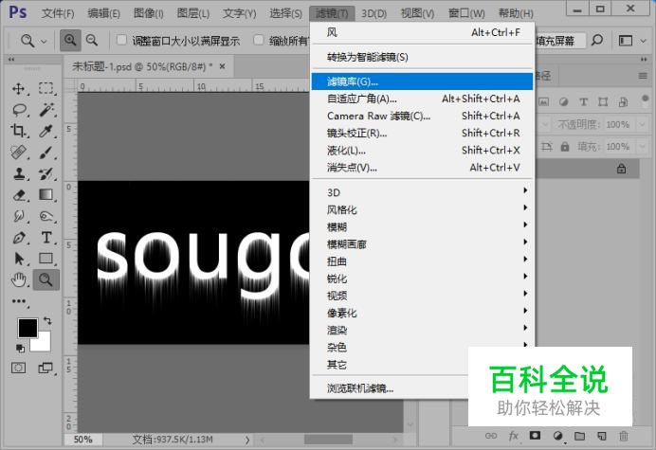
Task: Select the Pen tool
Action: 18,238
